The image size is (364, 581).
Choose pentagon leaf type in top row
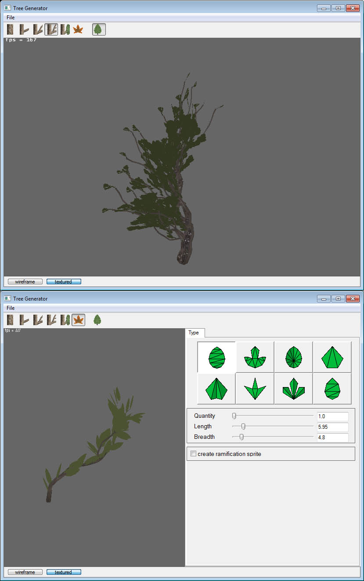click(x=332, y=357)
